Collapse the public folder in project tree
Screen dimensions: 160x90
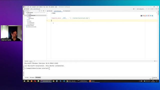pos(26,17)
